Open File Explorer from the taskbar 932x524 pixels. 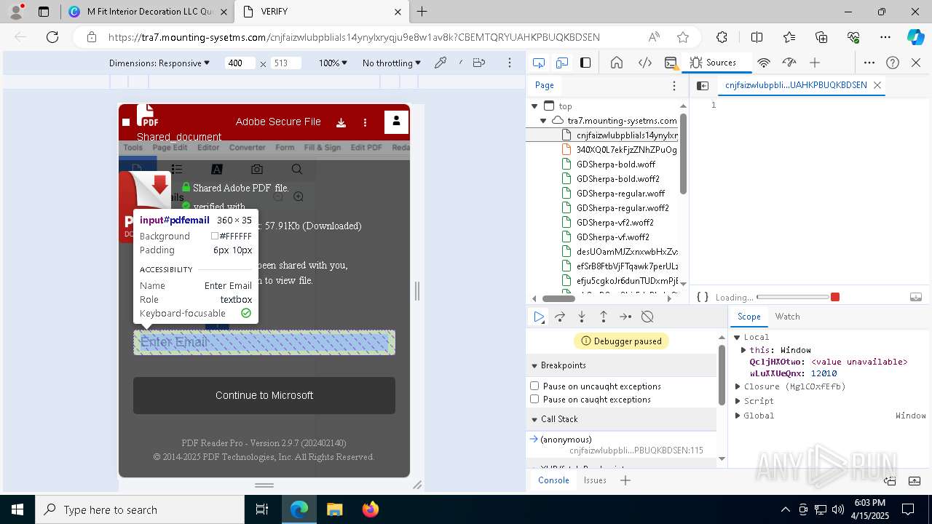tap(334, 509)
